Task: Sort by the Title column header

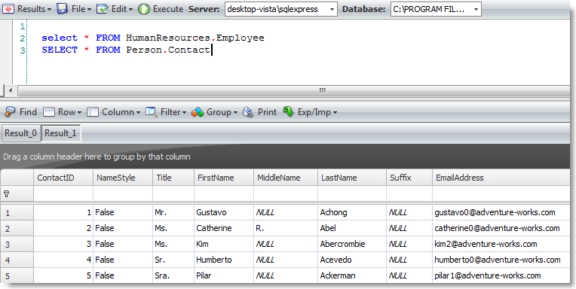Action: coord(173,178)
